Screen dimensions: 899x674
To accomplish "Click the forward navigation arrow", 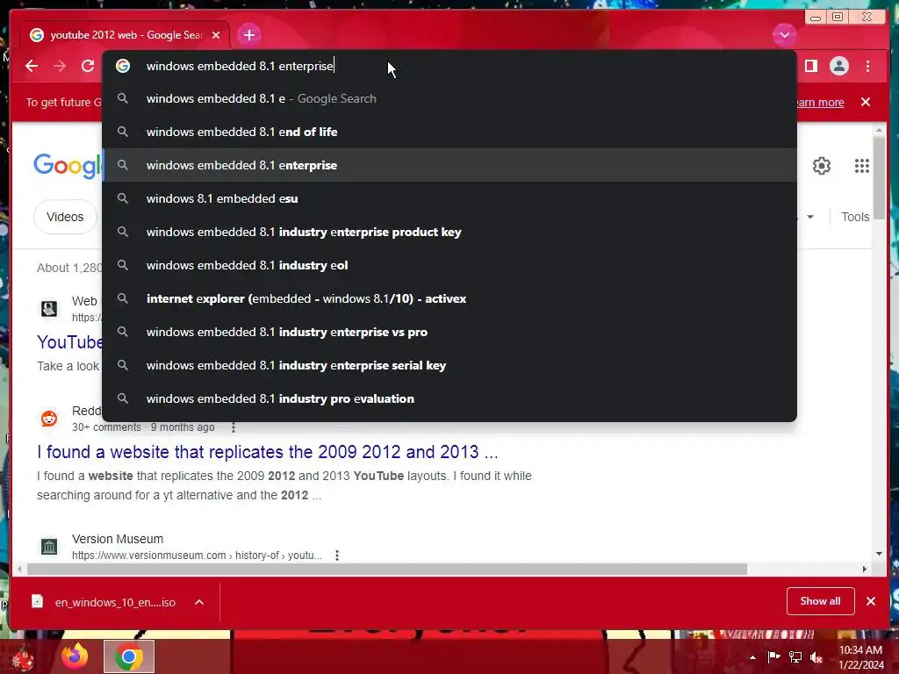I will click(60, 66).
